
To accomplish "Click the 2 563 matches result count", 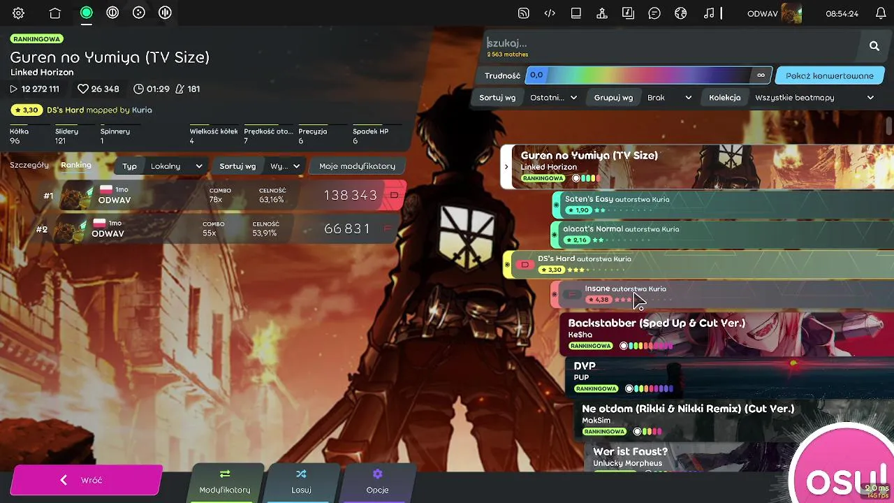I will click(508, 54).
